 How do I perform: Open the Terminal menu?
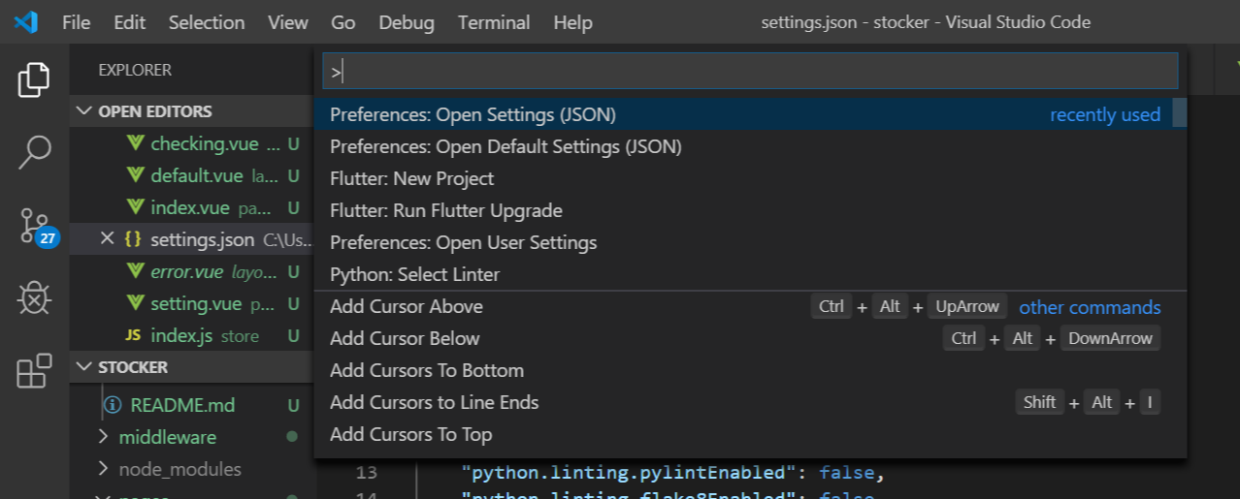tap(494, 22)
